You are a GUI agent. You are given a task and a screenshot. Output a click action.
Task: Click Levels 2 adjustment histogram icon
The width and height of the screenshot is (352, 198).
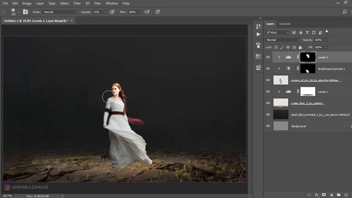288,57
